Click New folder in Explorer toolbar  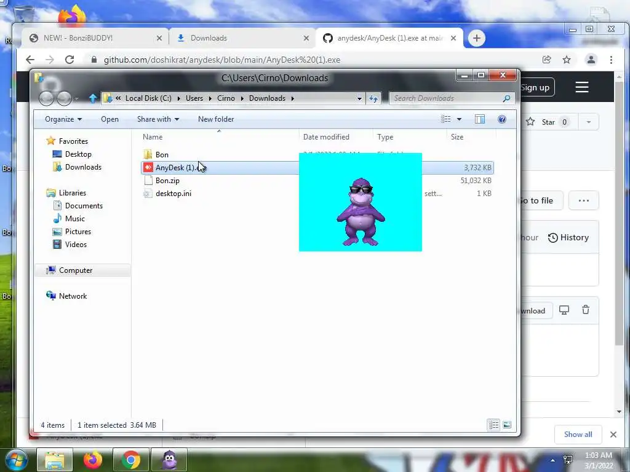point(216,119)
